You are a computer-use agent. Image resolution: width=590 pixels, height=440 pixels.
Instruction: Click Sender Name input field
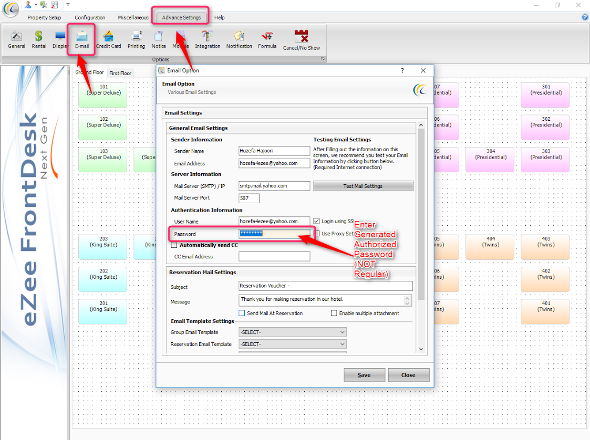tap(274, 151)
